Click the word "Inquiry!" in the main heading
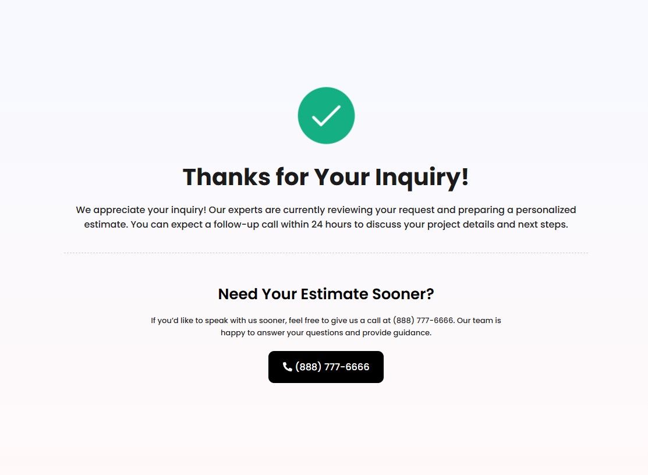This screenshot has height=475, width=648. tap(422, 178)
